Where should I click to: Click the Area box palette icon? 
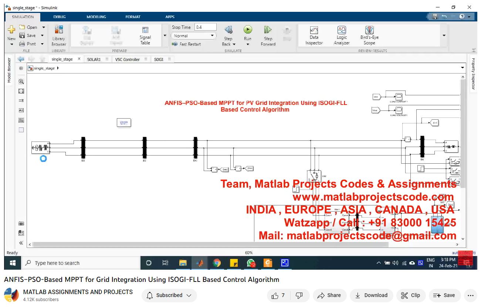21,130
